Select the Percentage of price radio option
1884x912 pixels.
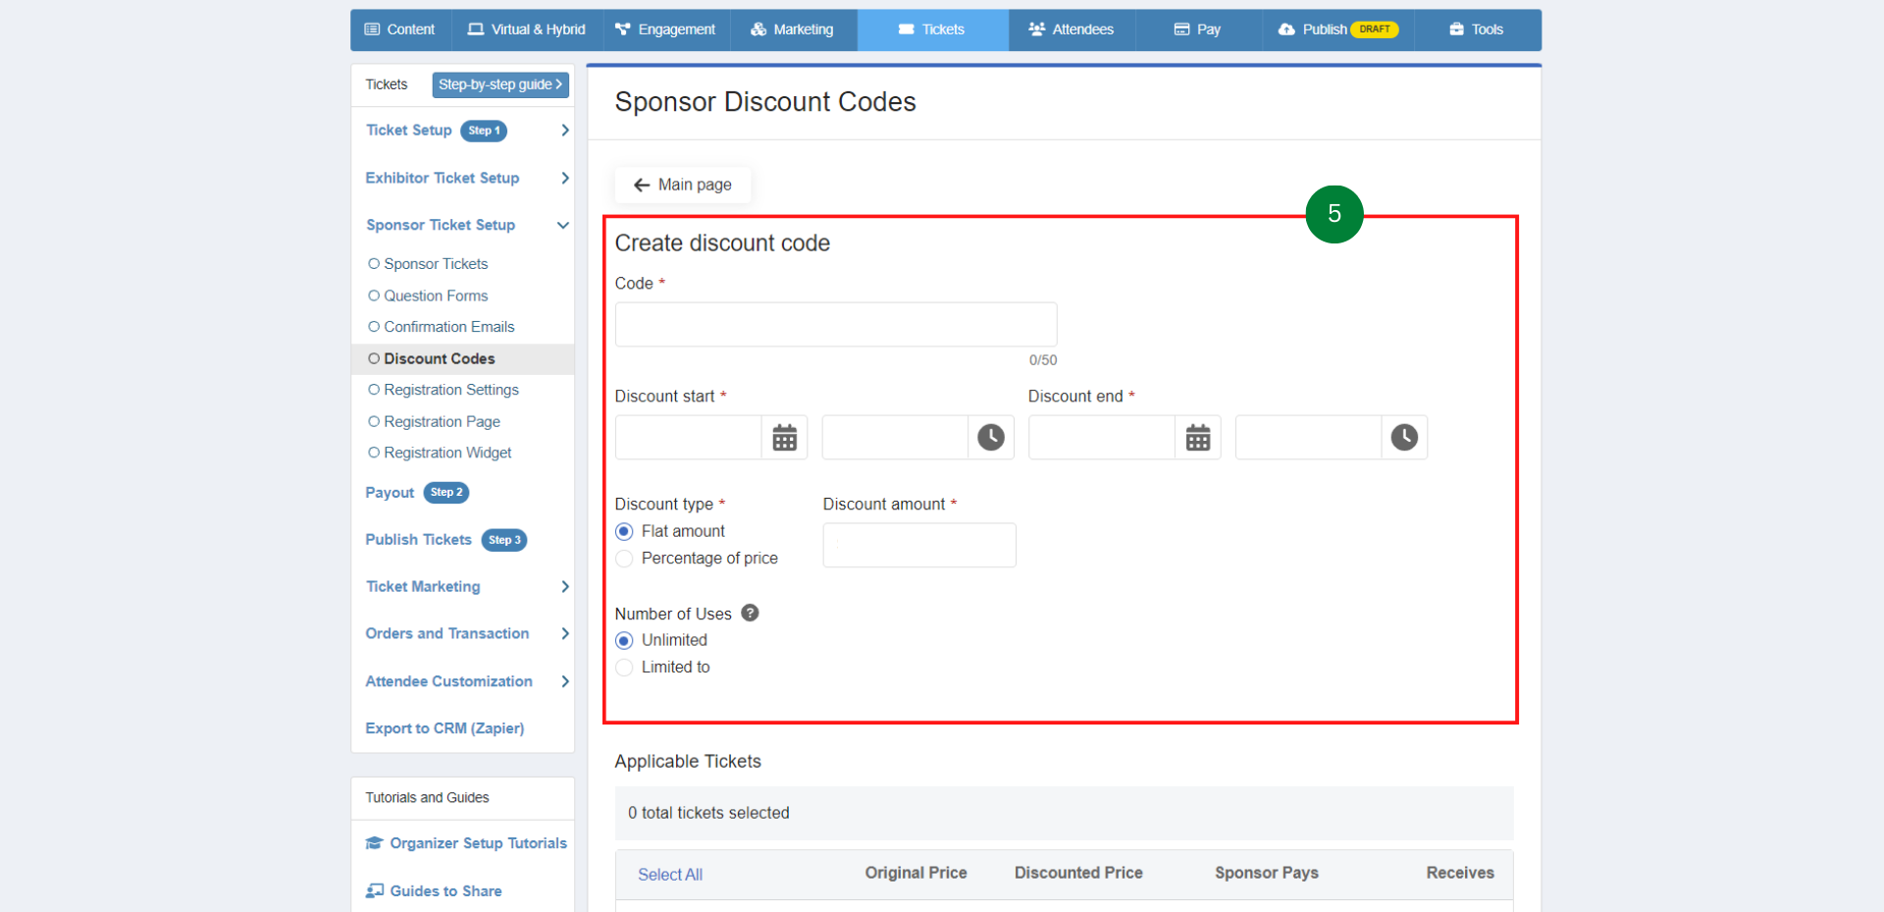tap(624, 559)
